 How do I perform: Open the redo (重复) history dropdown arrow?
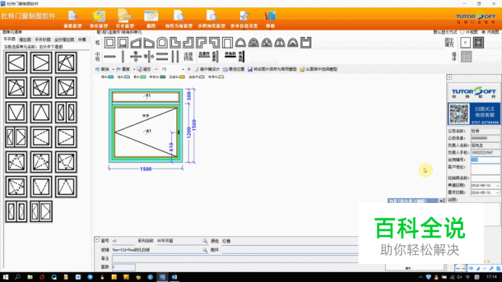click(133, 69)
